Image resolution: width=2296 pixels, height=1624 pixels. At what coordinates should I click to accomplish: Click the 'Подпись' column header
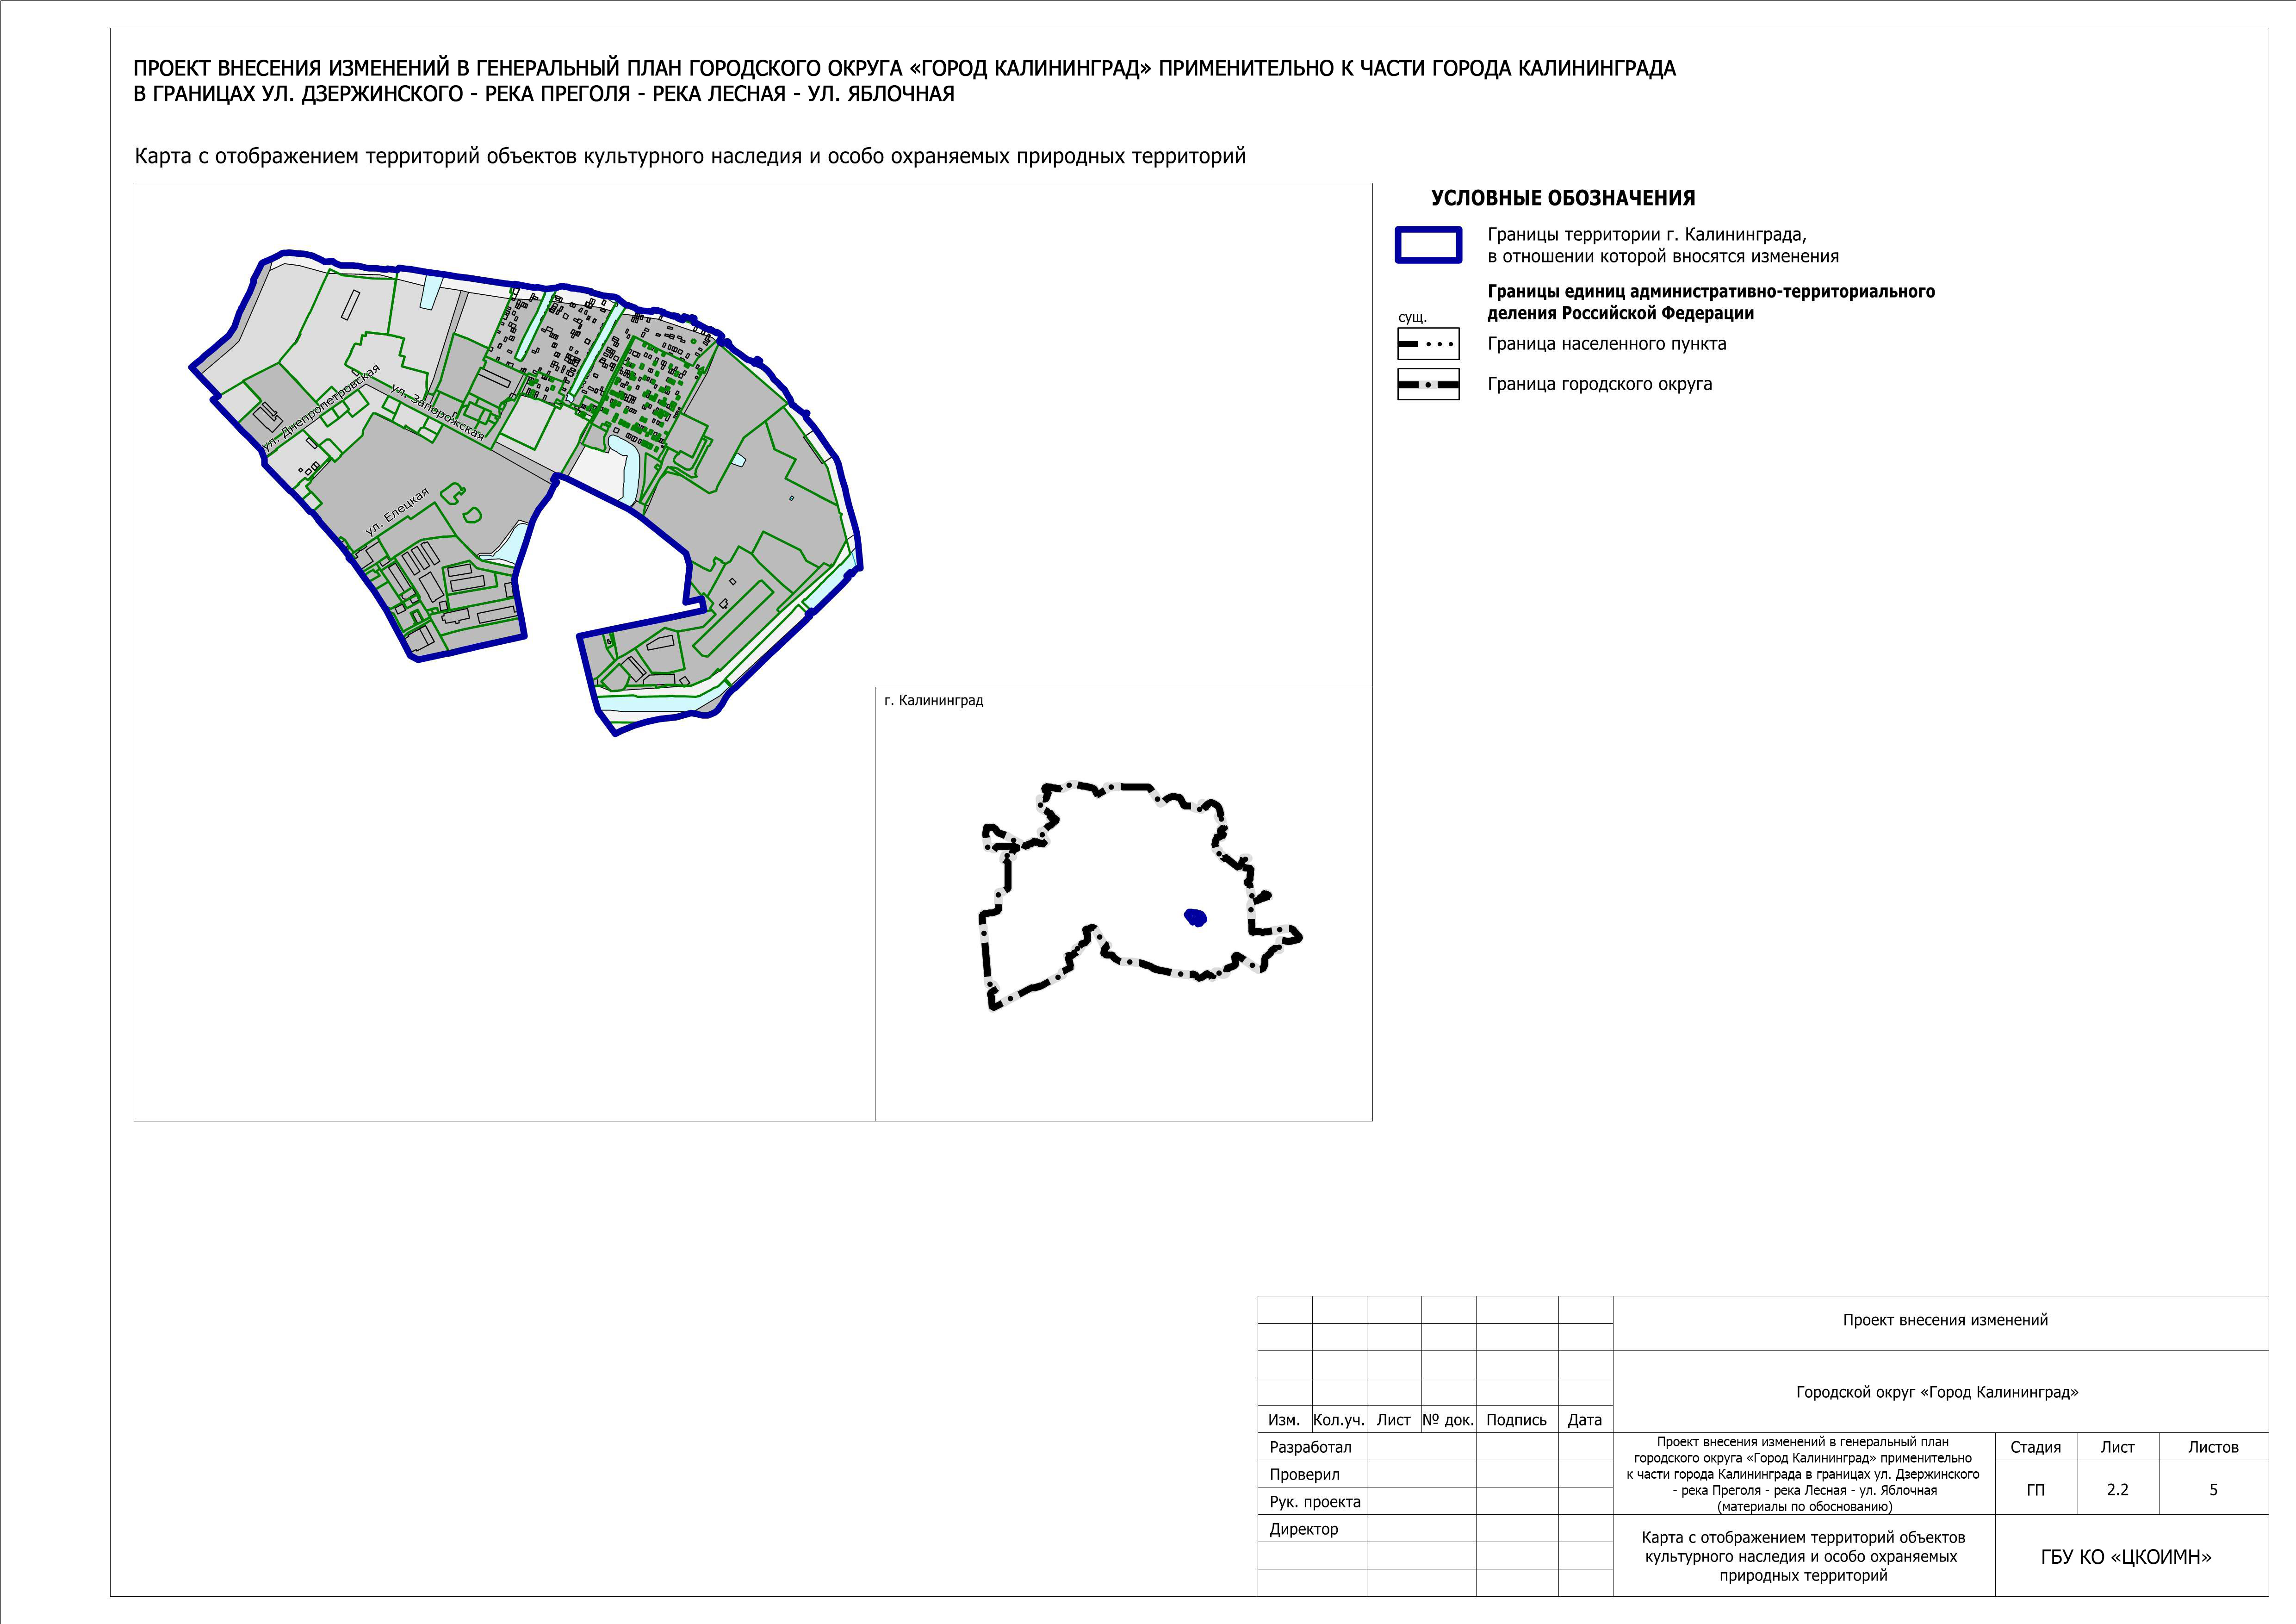(x=1516, y=1420)
